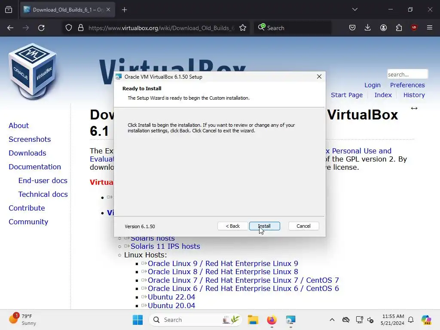Cancel the VirtualBox setup wizard
Screen dimensions: 440x330
[303, 226]
